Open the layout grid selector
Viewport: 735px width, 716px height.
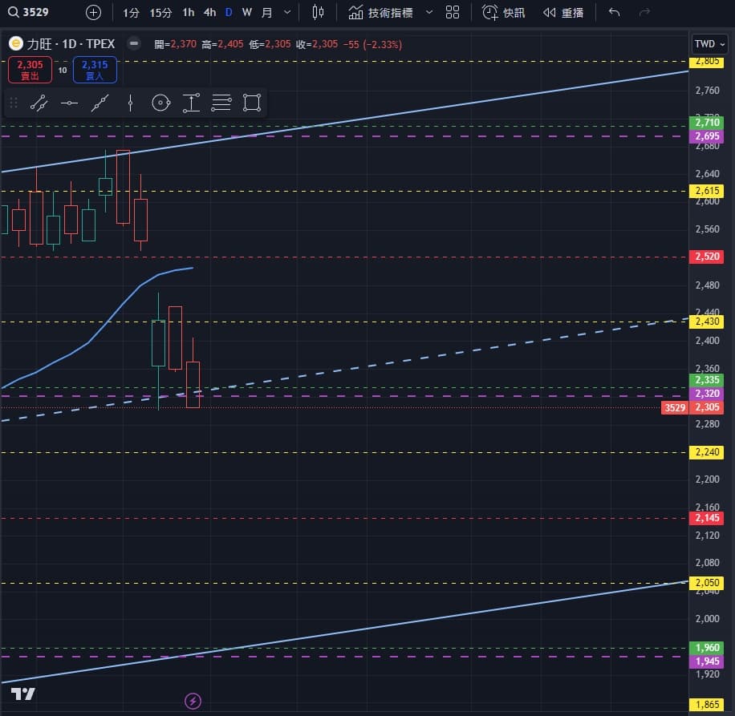(x=453, y=12)
